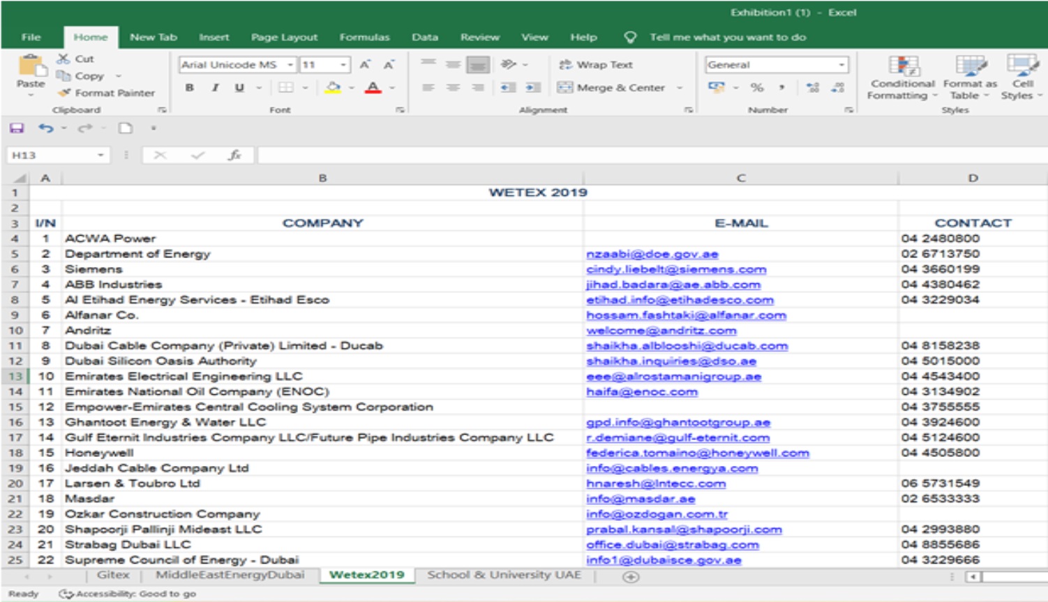Viewport: 1048px width, 602px height.
Task: Open link cindy.liebelt@siemens.com
Action: tap(676, 269)
